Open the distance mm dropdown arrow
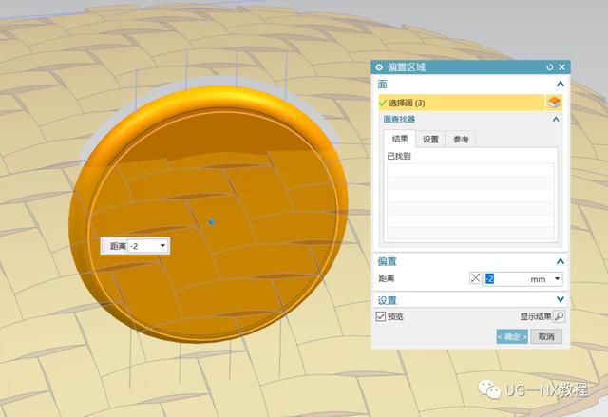608x417 pixels. [558, 279]
